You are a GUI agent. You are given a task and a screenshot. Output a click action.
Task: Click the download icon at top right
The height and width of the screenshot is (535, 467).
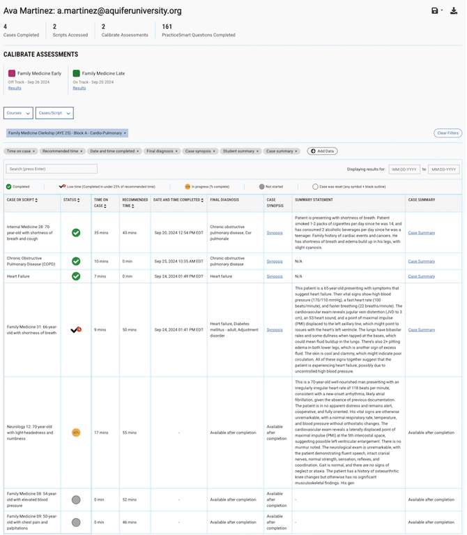(453, 10)
